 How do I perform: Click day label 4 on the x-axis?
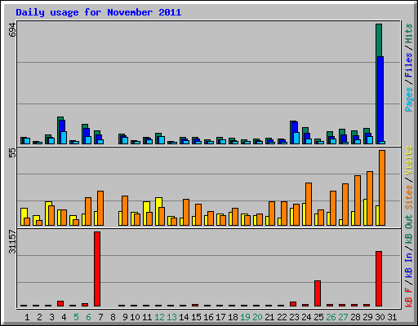coord(64,317)
